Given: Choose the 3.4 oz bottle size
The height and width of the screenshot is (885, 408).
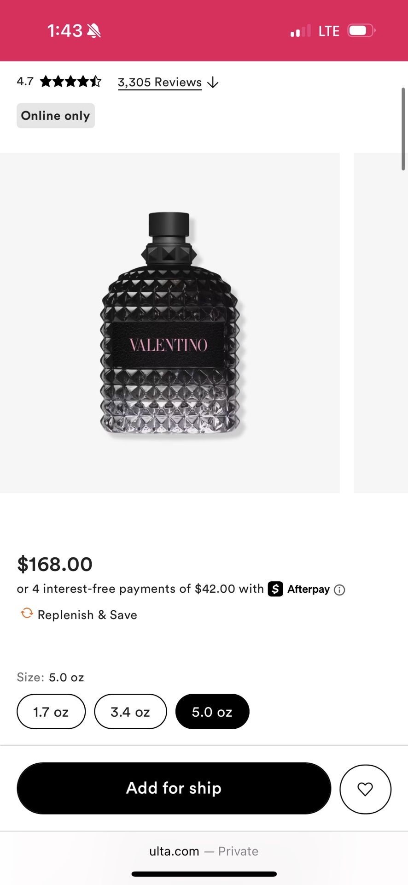Looking at the screenshot, I should tap(130, 712).
